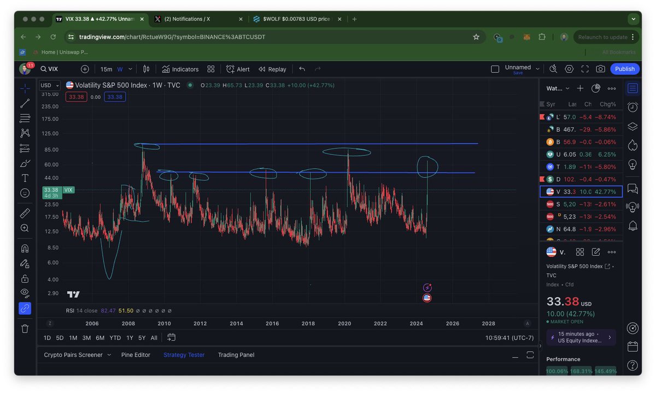Screen dimensions: 656x393
Task: Toggle drawing visibility with the eye icon
Action: [x=25, y=292]
